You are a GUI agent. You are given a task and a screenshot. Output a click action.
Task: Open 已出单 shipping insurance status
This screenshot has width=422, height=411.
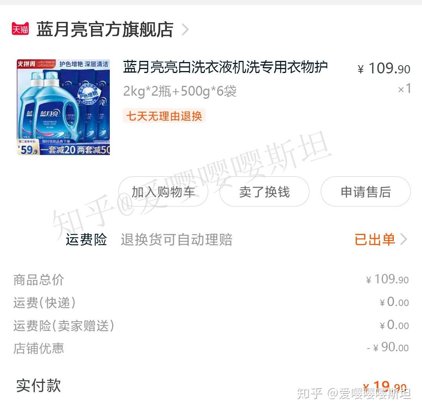[375, 239]
